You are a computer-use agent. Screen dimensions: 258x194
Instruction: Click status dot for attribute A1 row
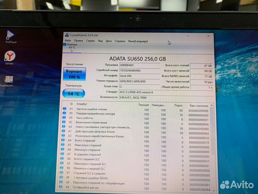point(63,131)
